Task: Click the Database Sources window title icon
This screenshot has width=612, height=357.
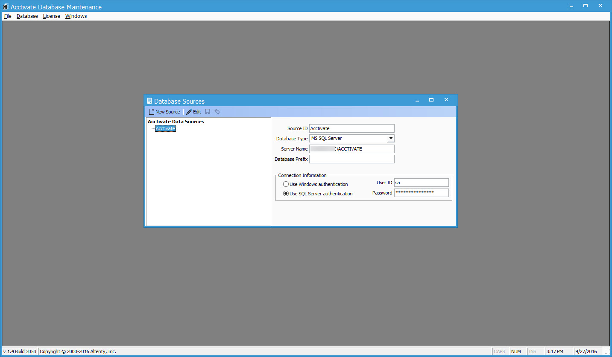Action: tap(149, 101)
